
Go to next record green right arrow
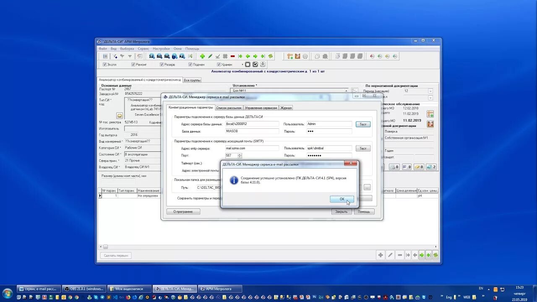255,56
